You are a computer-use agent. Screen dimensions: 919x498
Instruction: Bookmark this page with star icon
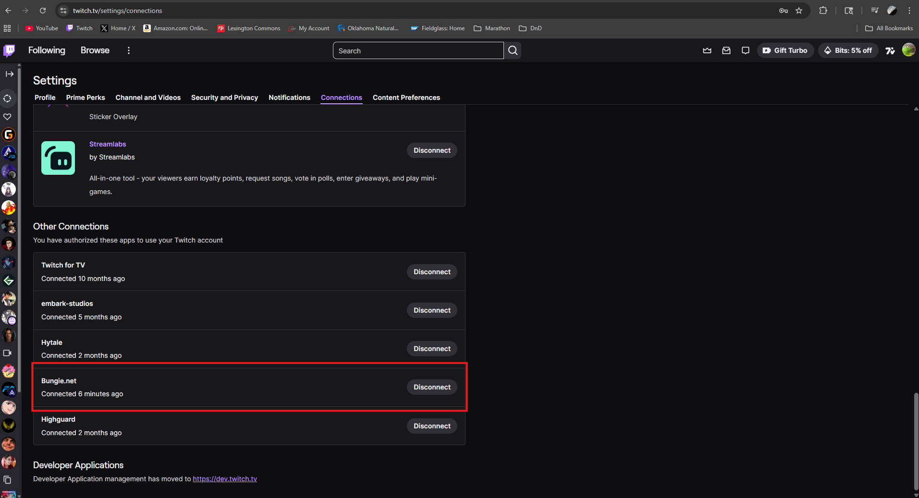click(799, 11)
